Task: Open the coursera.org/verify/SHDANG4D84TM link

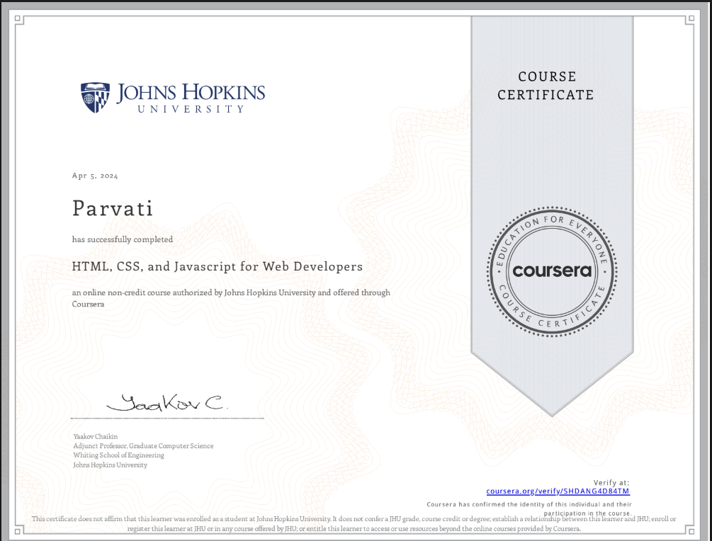Action: tap(558, 491)
